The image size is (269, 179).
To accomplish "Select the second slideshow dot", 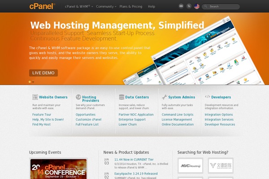I will pyautogui.click(x=33, y=82).
